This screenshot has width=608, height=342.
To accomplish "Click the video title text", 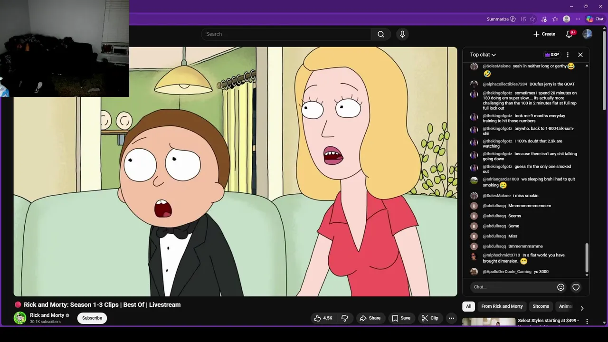I will [102, 305].
